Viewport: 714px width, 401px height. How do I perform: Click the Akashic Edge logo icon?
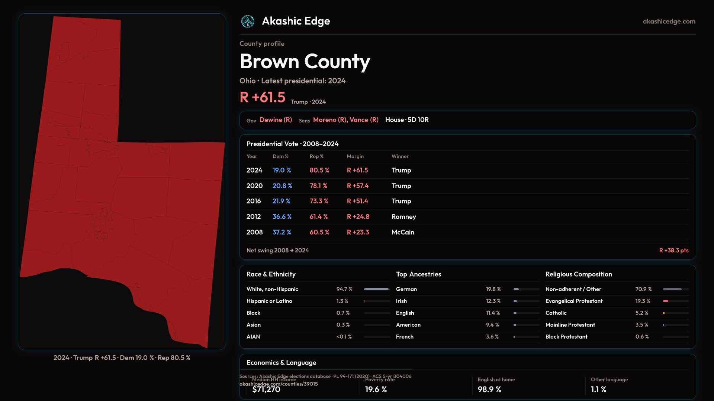[247, 22]
